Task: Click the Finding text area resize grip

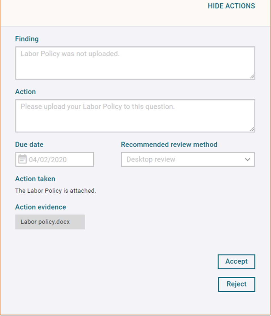Action: tap(252, 76)
